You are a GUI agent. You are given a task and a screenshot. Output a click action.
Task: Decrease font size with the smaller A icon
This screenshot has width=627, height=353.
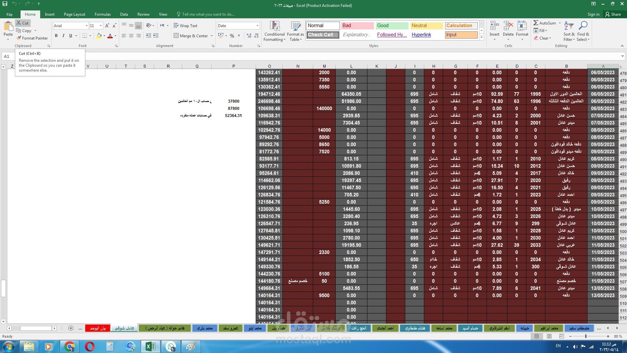coord(114,25)
